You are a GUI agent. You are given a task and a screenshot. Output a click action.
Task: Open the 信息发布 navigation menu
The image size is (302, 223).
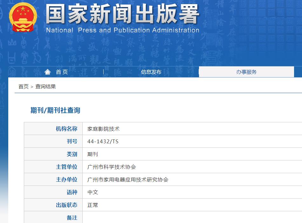[x=151, y=71]
